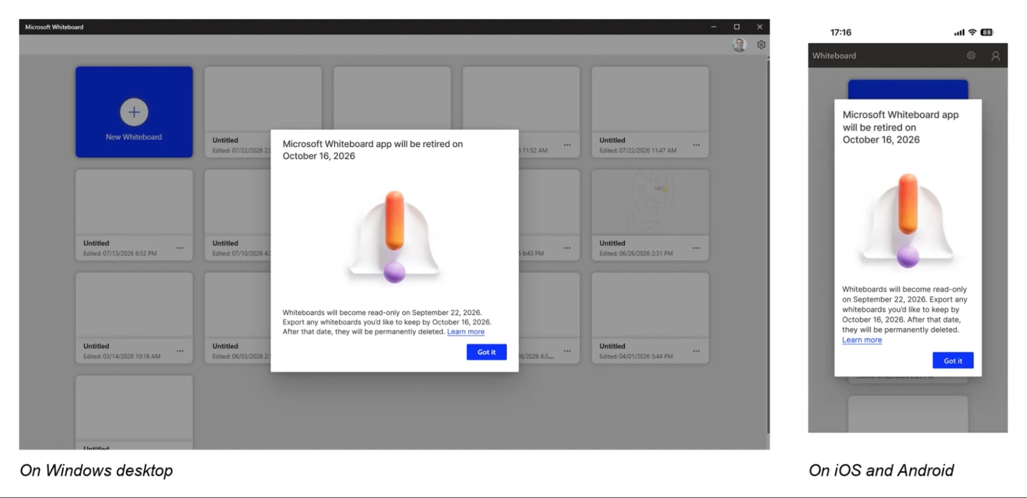
Task: Open settings gear in the mobile Whiteboard header
Action: pos(971,56)
